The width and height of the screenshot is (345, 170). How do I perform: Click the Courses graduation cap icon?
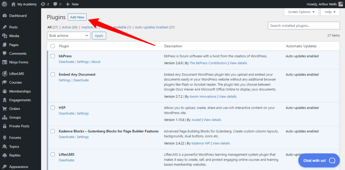5,82
